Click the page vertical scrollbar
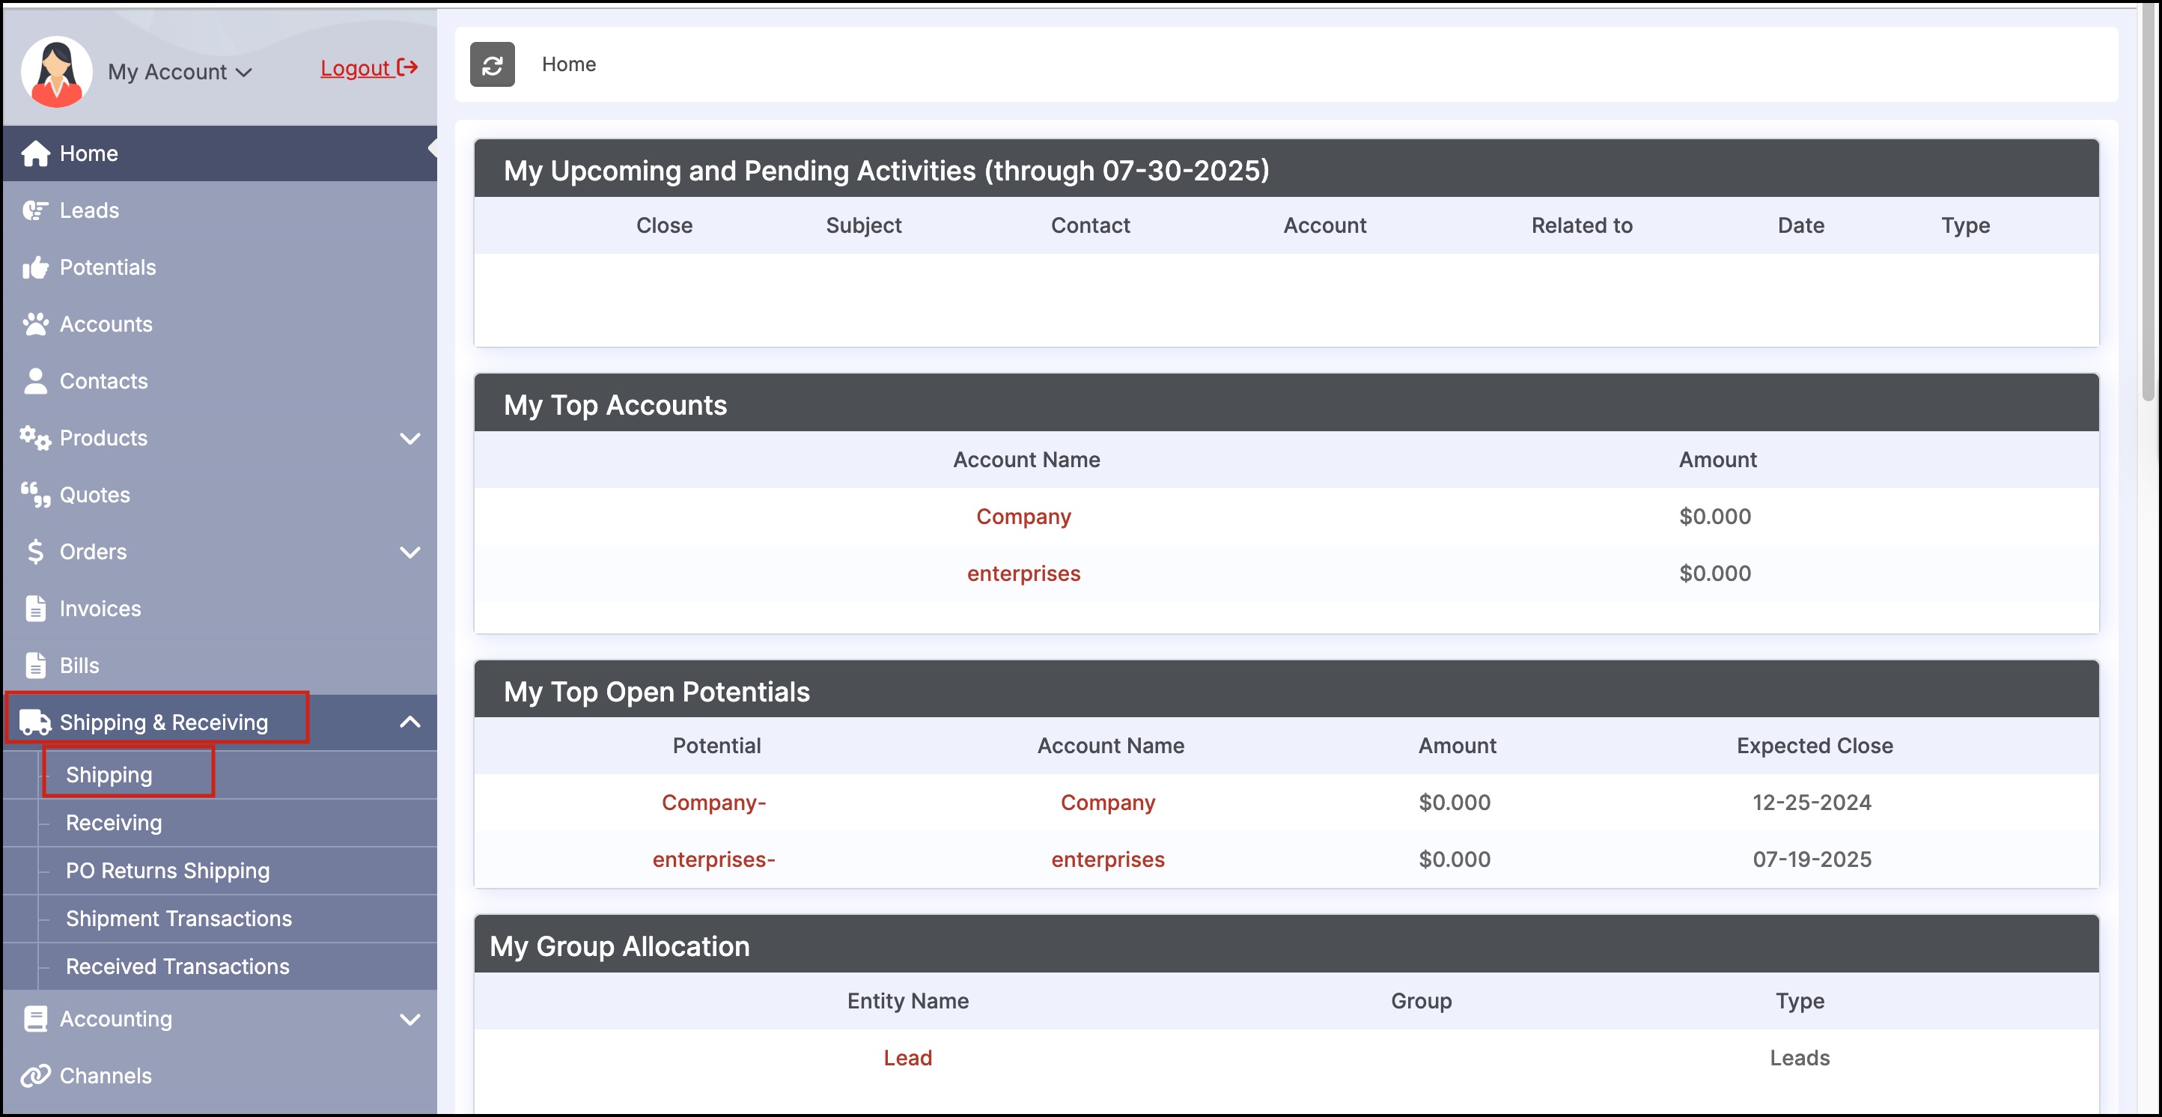 coord(2150,201)
